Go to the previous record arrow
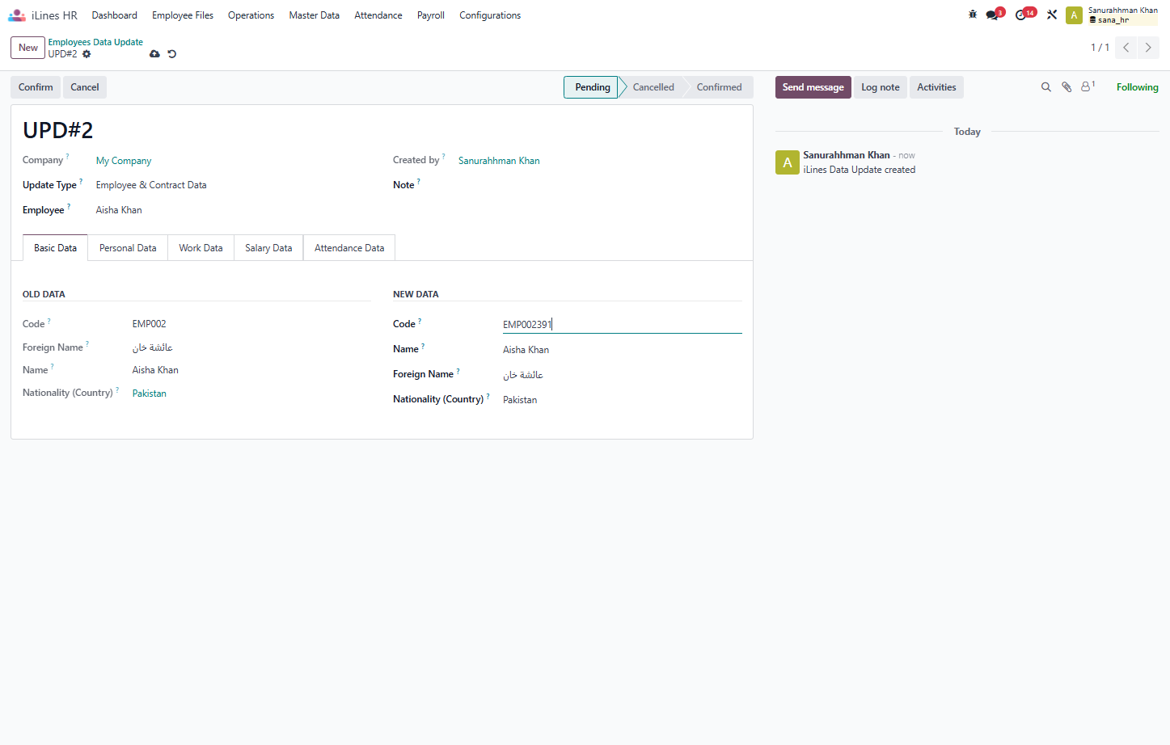1170x745 pixels. pos(1126,48)
